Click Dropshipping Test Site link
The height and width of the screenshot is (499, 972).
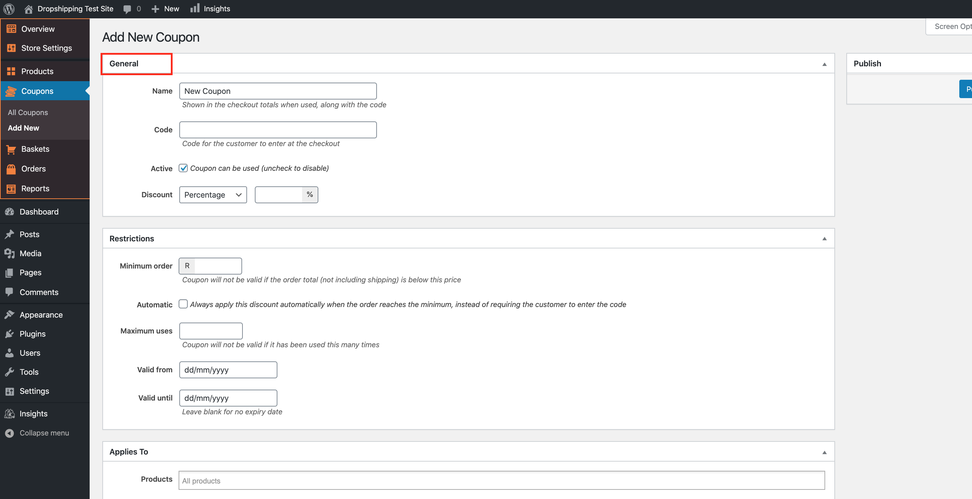coord(75,9)
